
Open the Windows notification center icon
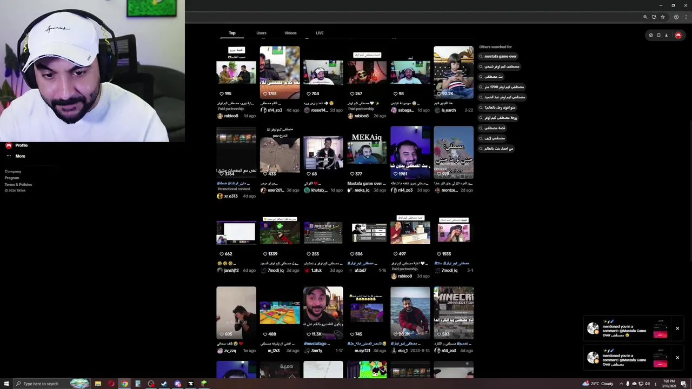point(683,384)
